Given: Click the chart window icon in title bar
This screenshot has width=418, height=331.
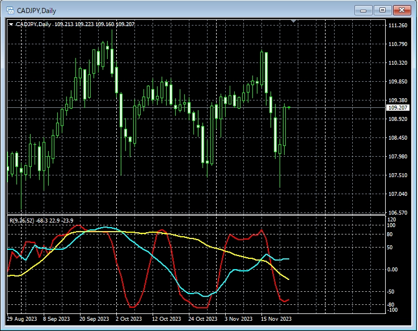Looking at the screenshot, I should coord(10,10).
